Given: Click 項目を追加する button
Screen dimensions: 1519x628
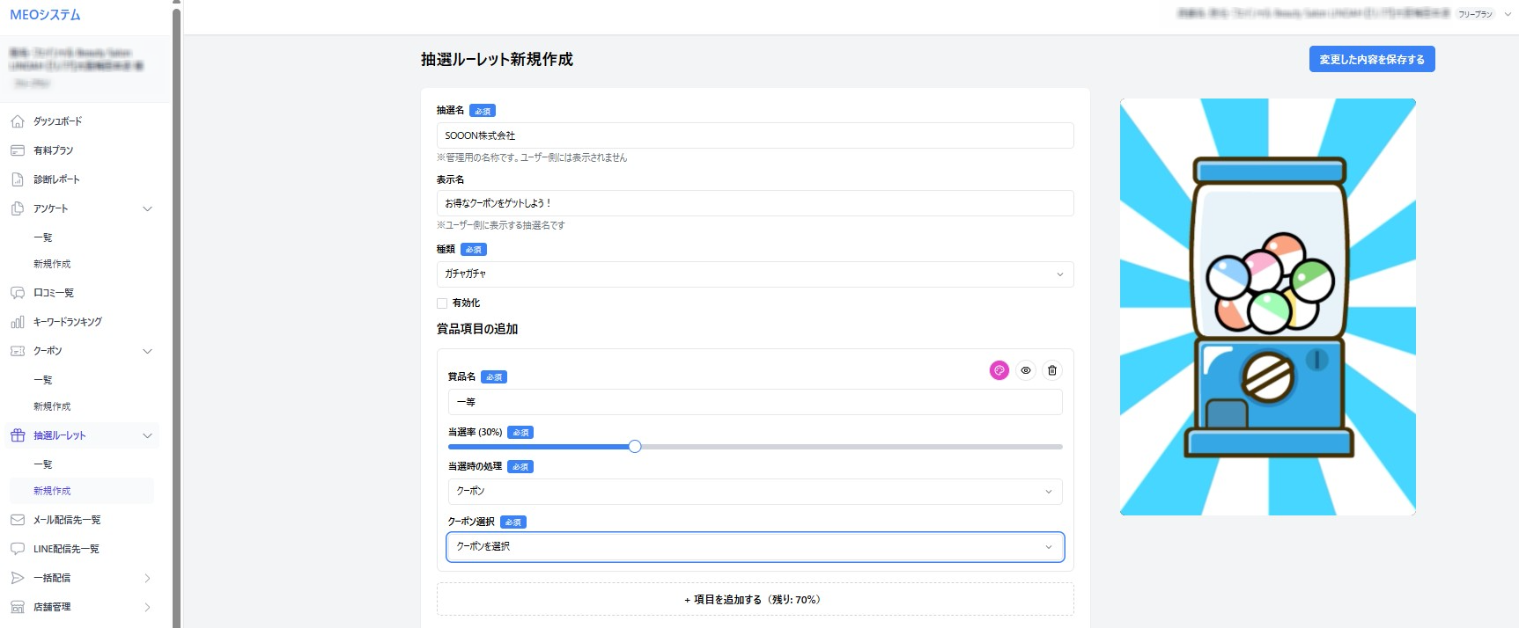Looking at the screenshot, I should (755, 600).
